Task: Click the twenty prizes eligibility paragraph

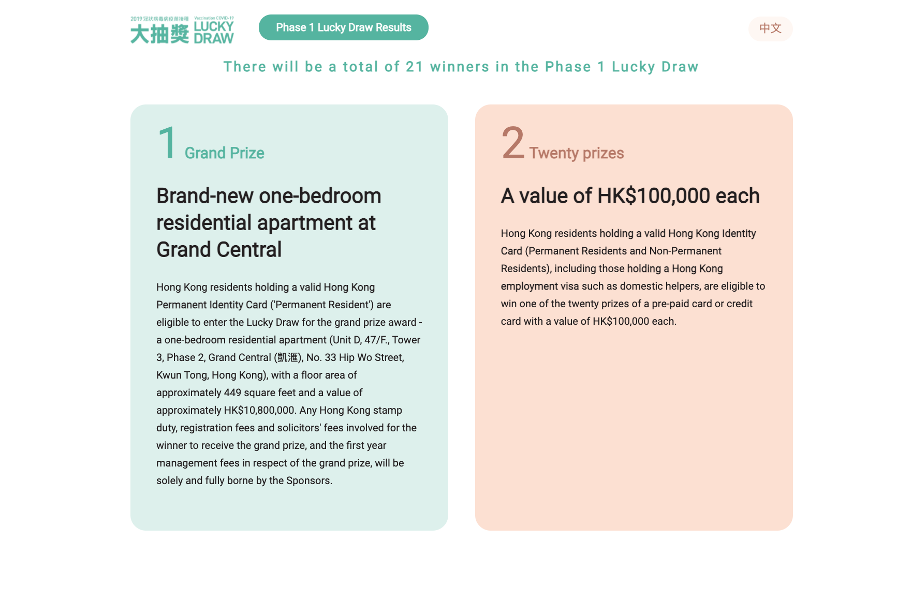Action: [x=633, y=277]
